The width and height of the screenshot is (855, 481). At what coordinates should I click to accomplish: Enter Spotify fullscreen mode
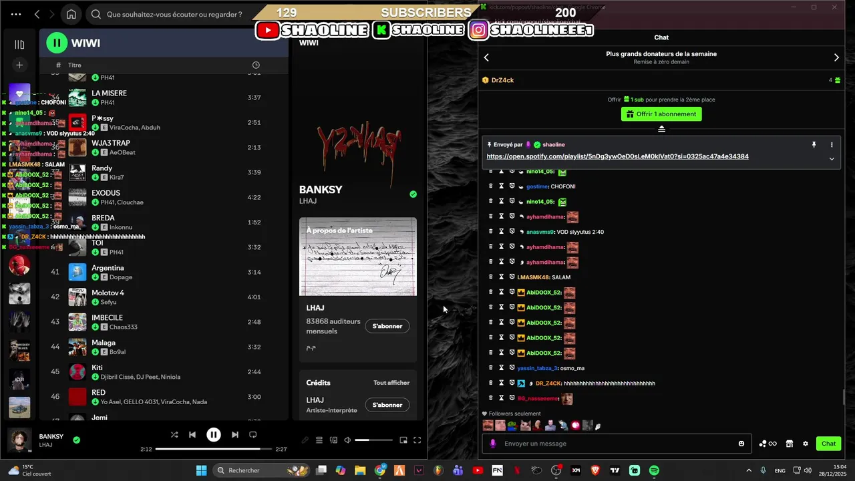pos(417,440)
